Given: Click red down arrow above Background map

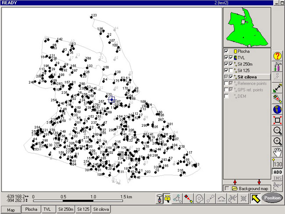Looking at the screenshot, I should 259,182.
